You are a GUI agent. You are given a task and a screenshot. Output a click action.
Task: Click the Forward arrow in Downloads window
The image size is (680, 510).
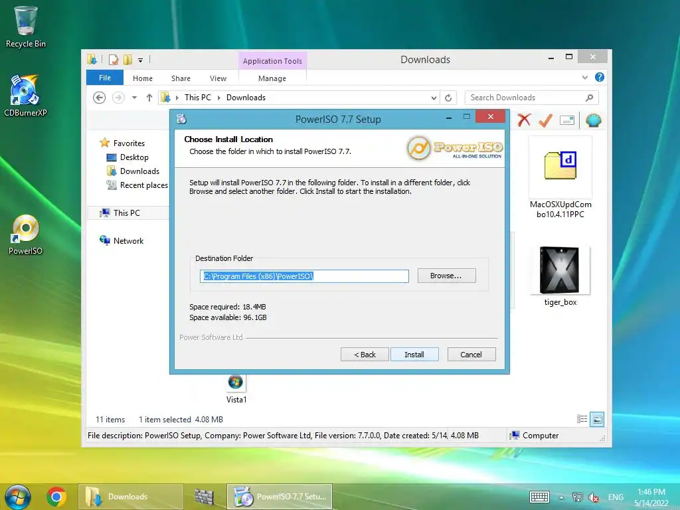[118, 98]
